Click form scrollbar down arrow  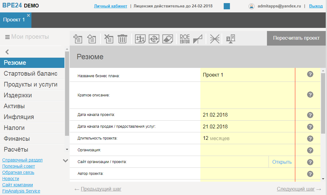click(323, 179)
